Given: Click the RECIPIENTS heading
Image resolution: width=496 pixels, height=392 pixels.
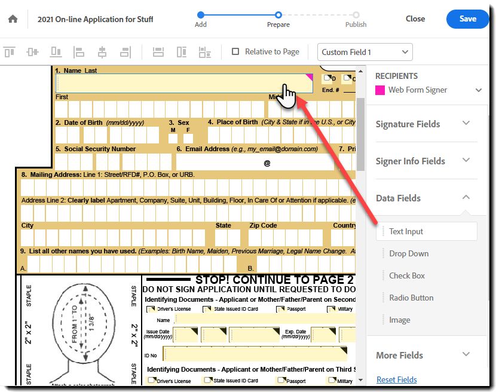Looking at the screenshot, I should click(396, 76).
